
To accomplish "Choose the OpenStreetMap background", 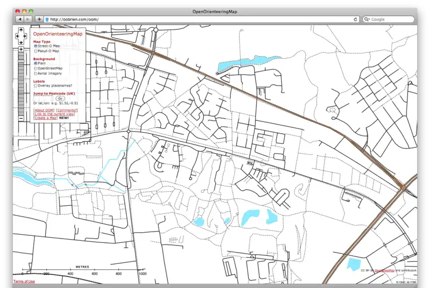I will 35,68.
